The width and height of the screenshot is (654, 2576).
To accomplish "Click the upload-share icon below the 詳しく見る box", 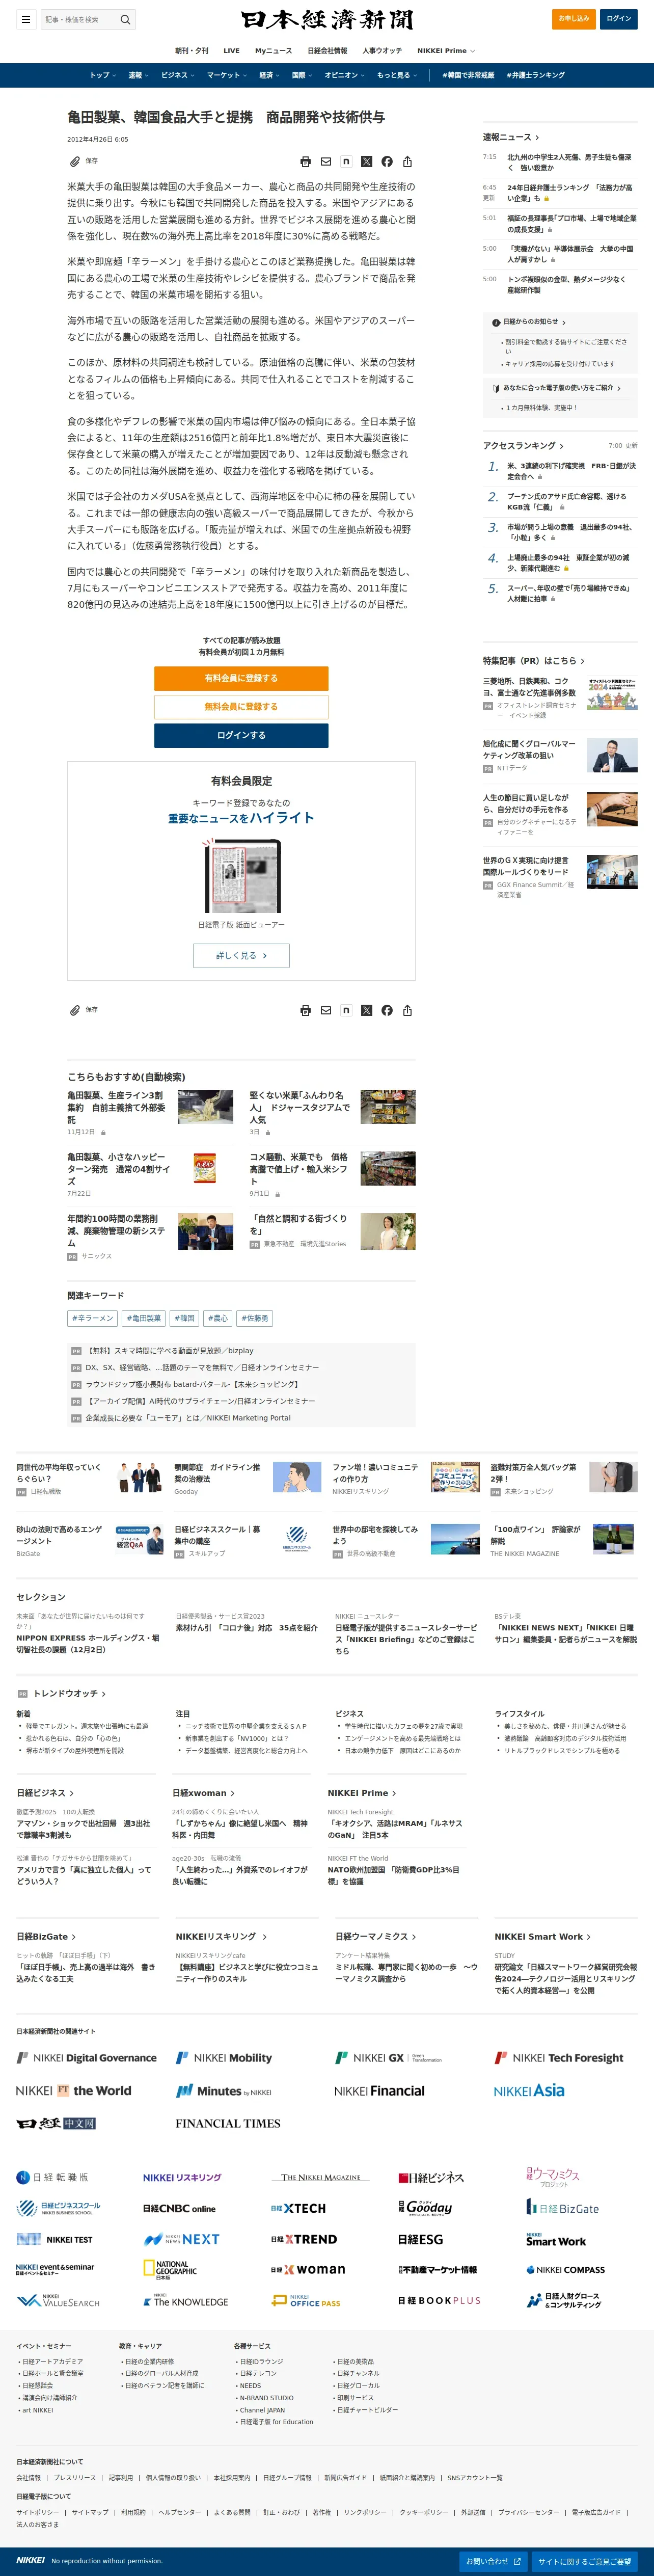I will point(407,1010).
